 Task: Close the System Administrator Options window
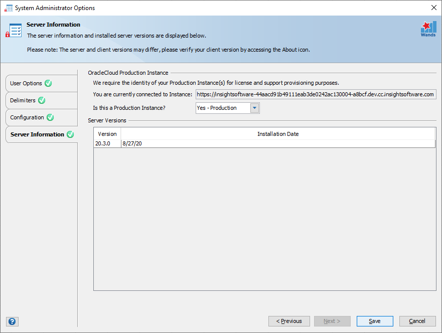pyautogui.click(x=434, y=8)
